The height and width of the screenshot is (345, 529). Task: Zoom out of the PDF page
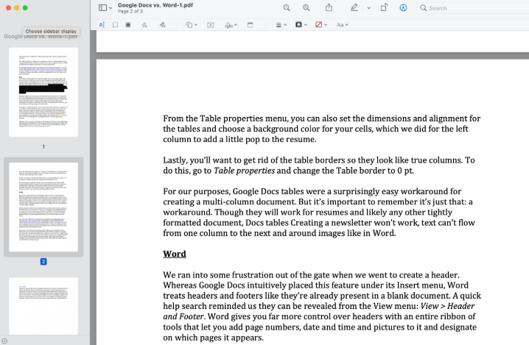287,8
